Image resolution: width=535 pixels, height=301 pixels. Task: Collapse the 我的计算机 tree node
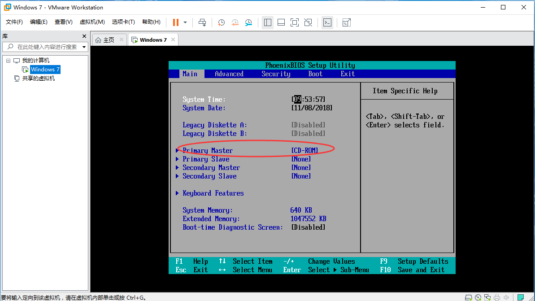(x=8, y=61)
